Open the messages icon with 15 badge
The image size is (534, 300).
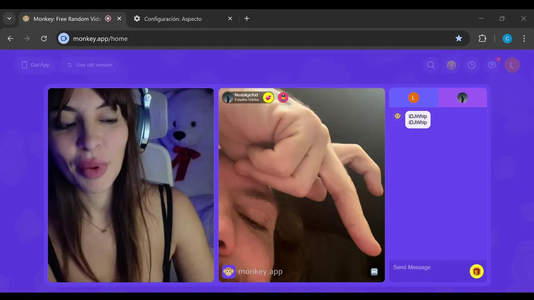(492, 65)
